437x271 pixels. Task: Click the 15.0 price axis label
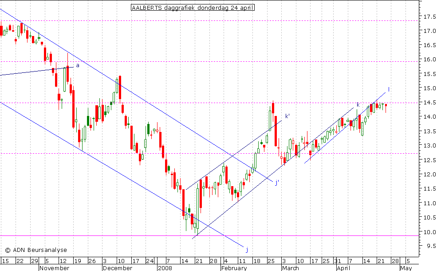[x=429, y=88]
